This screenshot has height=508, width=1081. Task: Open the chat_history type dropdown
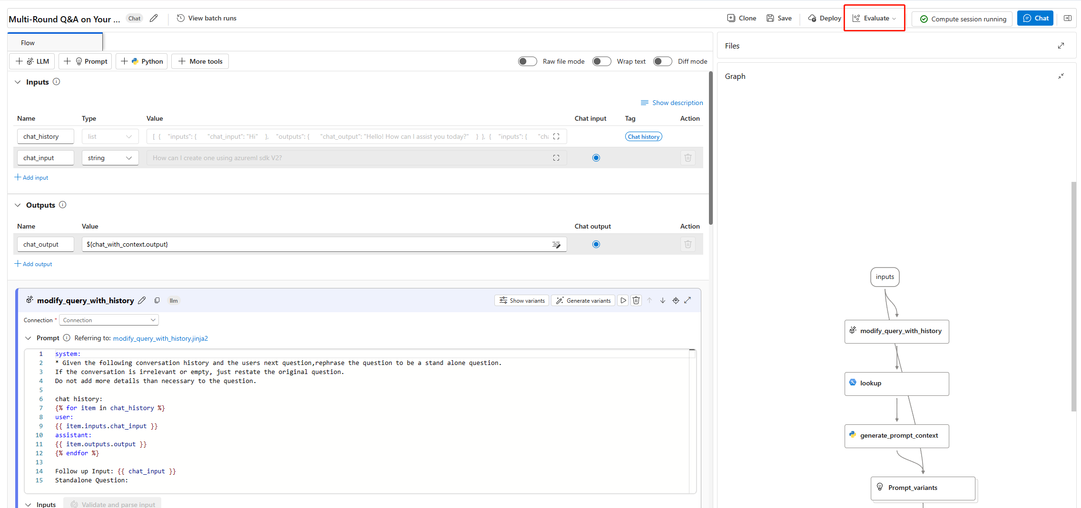110,136
